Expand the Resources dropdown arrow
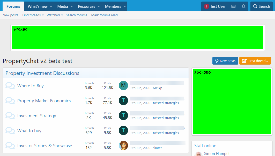Viewport: 275px width, 156px height. click(99, 6)
